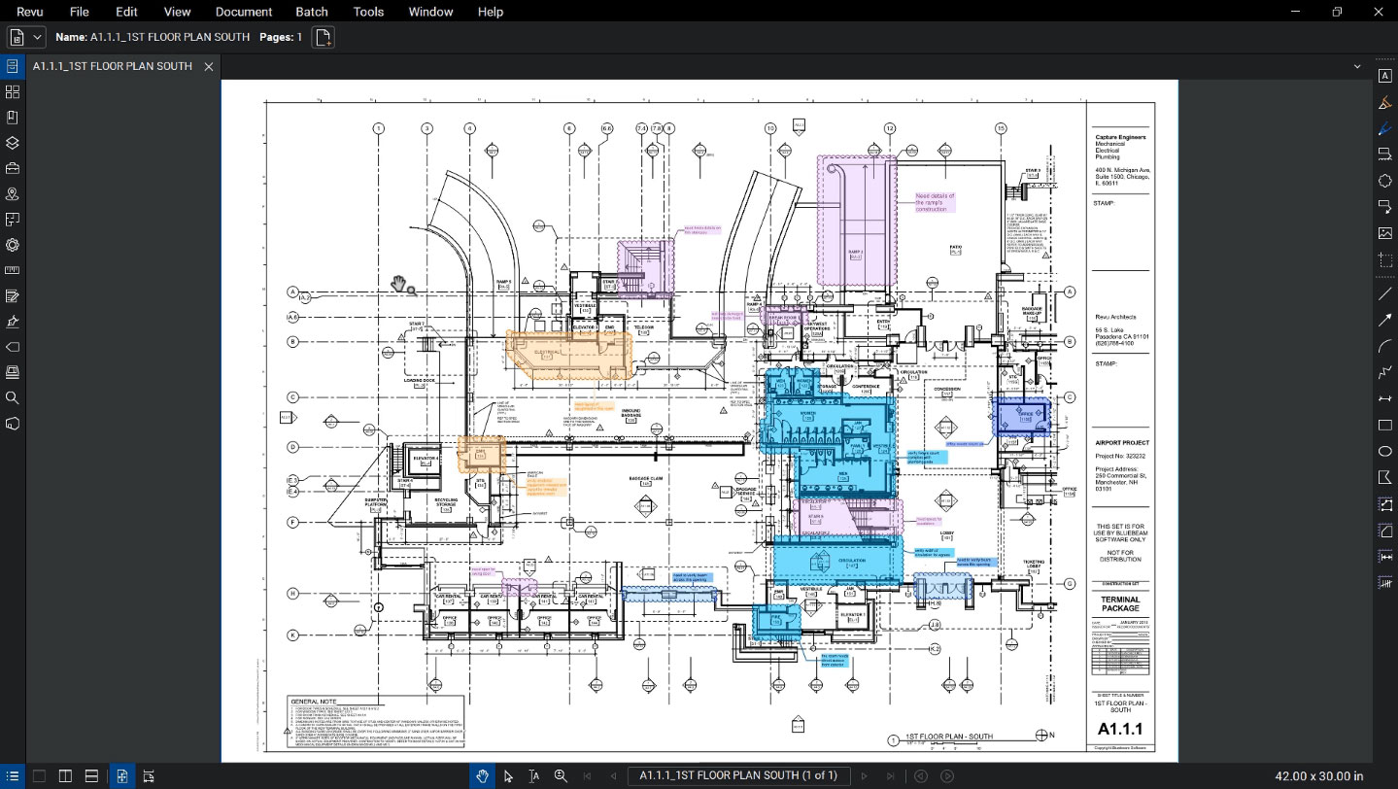
Task: Activate the Select Text tool
Action: pyautogui.click(x=534, y=776)
